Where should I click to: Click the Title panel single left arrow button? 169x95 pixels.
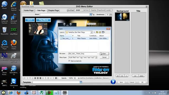click(x=135, y=76)
